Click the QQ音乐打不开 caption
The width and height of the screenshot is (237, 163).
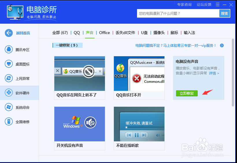tap(129, 95)
